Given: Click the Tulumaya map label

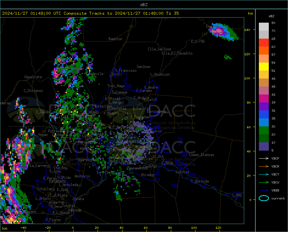Looking at the screenshot, I should click(x=120, y=92).
